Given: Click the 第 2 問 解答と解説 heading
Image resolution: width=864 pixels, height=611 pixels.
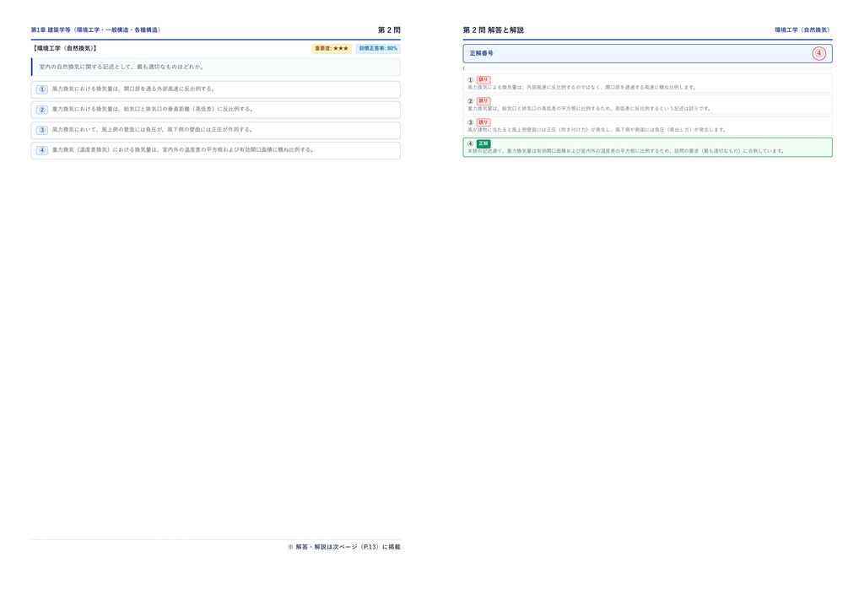Looking at the screenshot, I should [493, 30].
